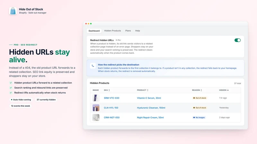Click checkmark beside Hidden product URLs forward
This screenshot has height=144, width=257.
point(11,83)
